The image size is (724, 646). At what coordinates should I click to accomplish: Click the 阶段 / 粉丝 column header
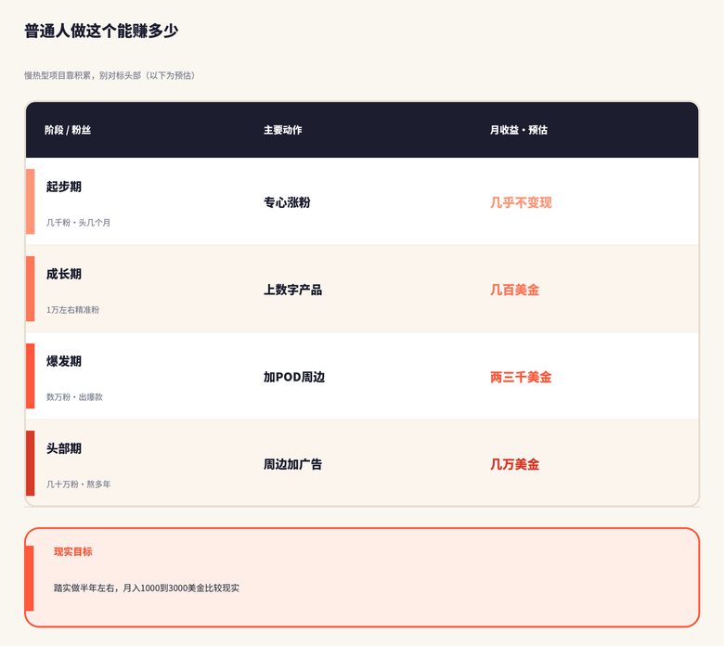(68, 130)
